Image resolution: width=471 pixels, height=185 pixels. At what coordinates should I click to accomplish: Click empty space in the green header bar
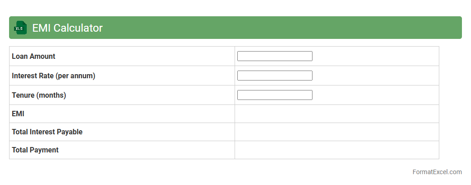[281, 28]
